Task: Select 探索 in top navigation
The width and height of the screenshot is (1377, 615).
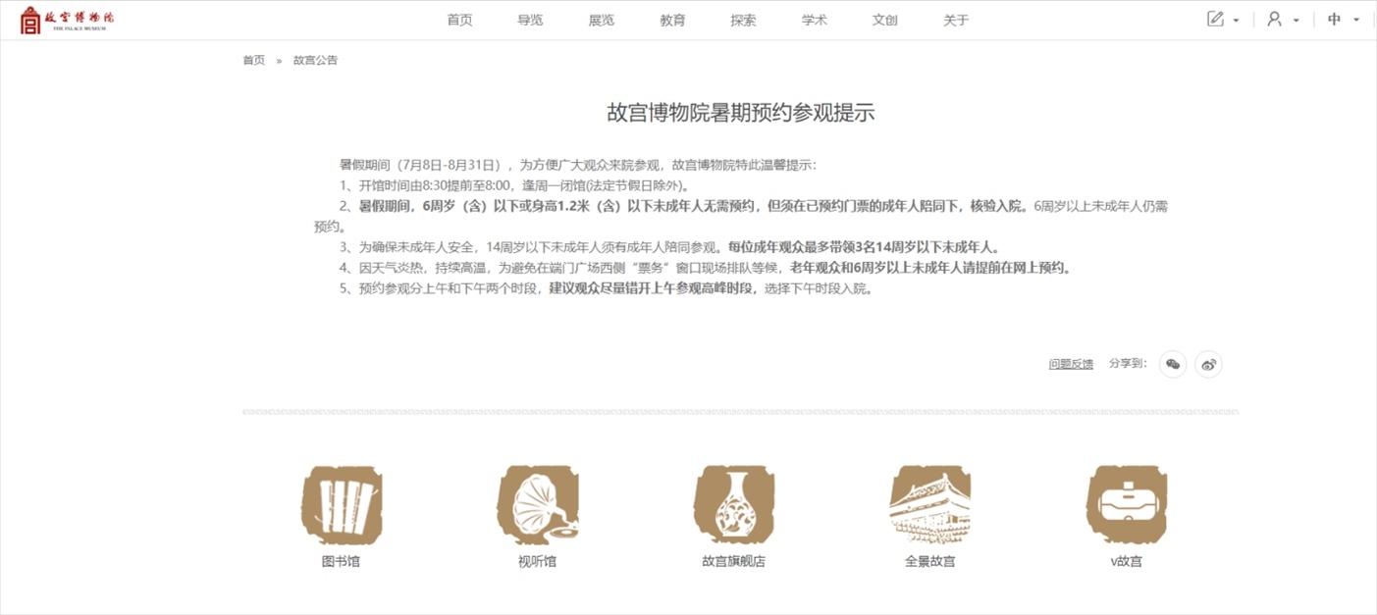Action: (743, 21)
